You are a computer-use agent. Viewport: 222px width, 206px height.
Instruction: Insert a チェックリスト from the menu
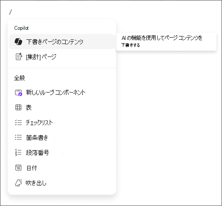pos(62,123)
